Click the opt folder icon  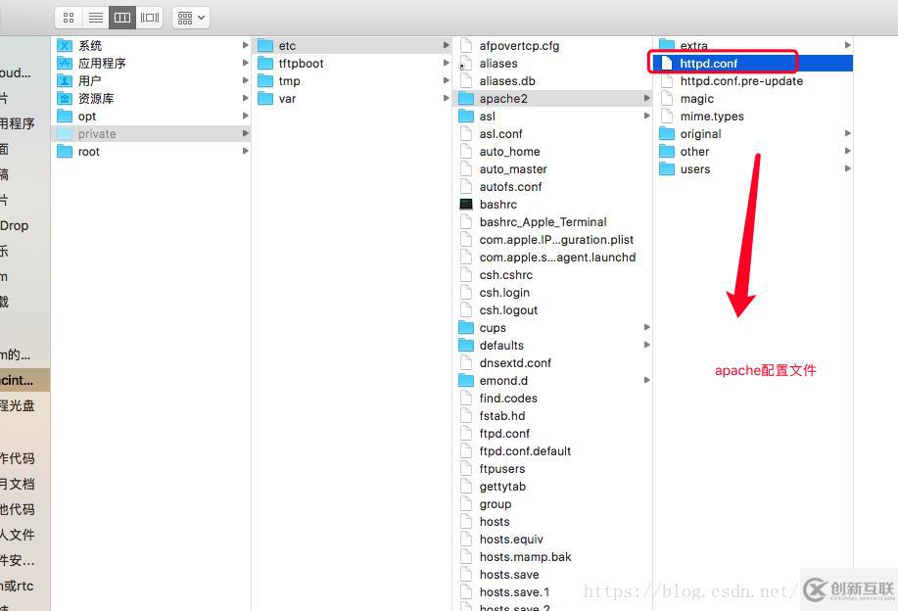(65, 117)
